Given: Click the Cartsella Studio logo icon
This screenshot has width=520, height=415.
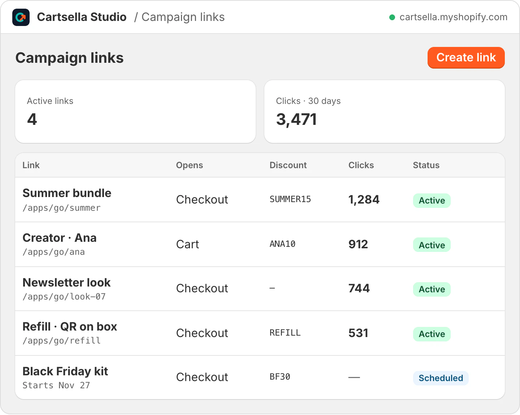Looking at the screenshot, I should 21,17.
